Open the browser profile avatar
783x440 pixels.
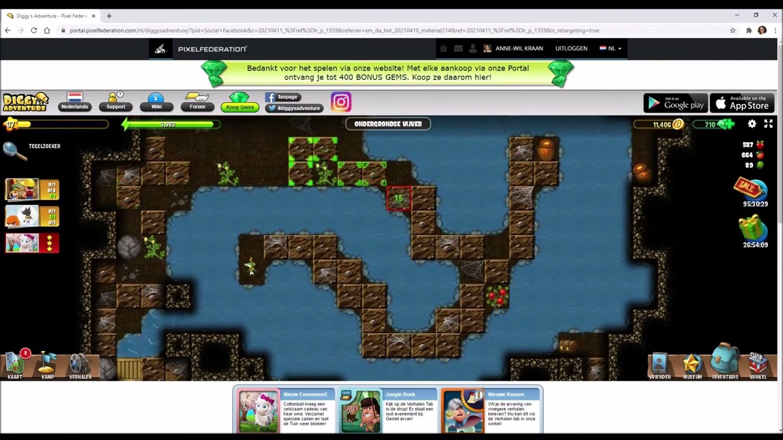click(x=762, y=31)
